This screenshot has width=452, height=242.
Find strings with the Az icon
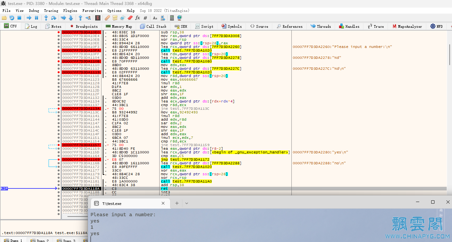tap(155, 18)
